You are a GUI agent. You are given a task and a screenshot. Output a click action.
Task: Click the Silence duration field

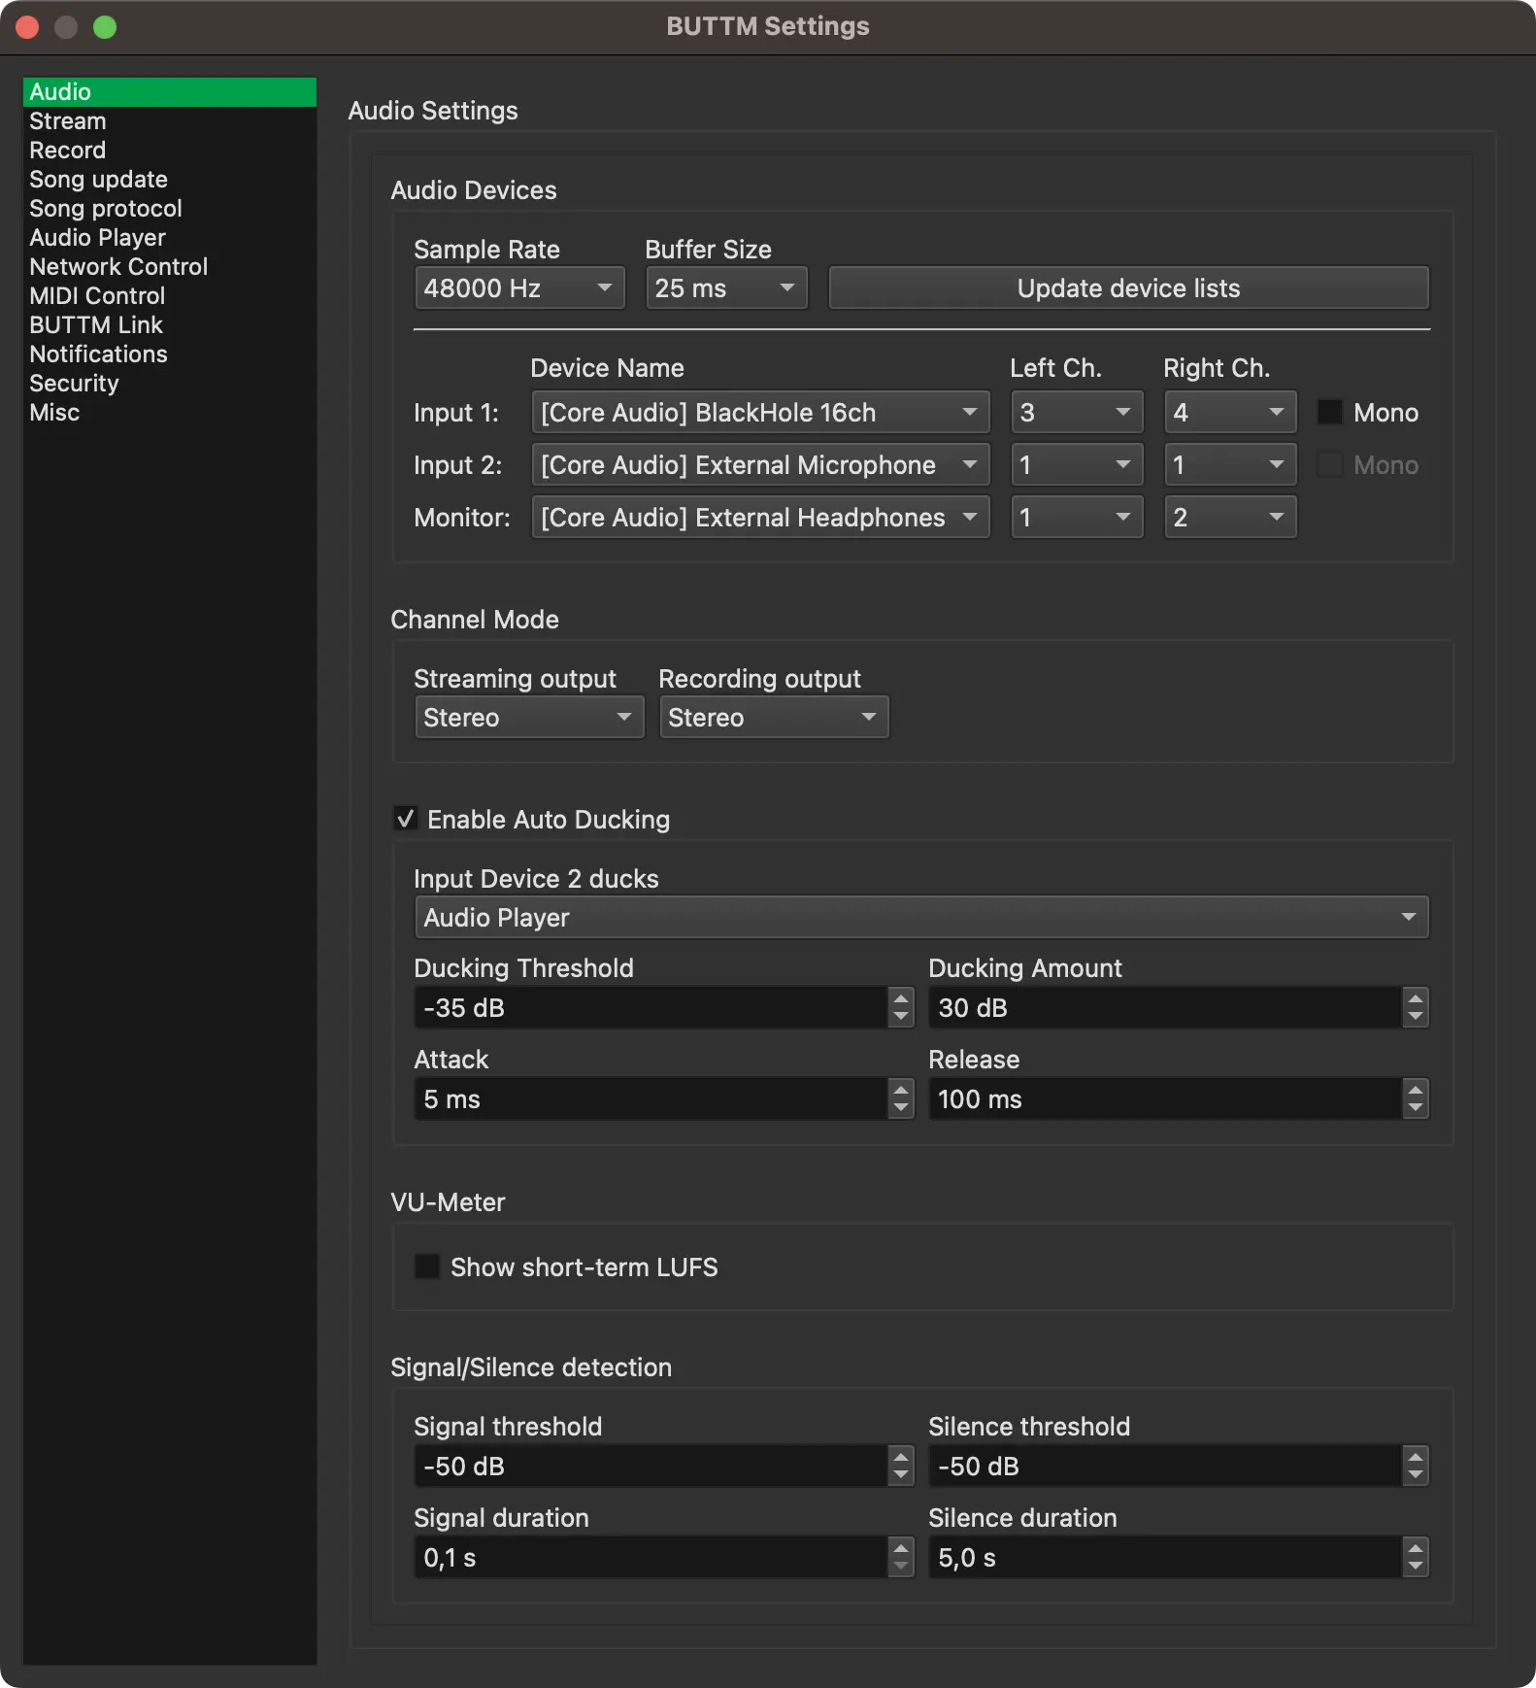point(1165,1557)
